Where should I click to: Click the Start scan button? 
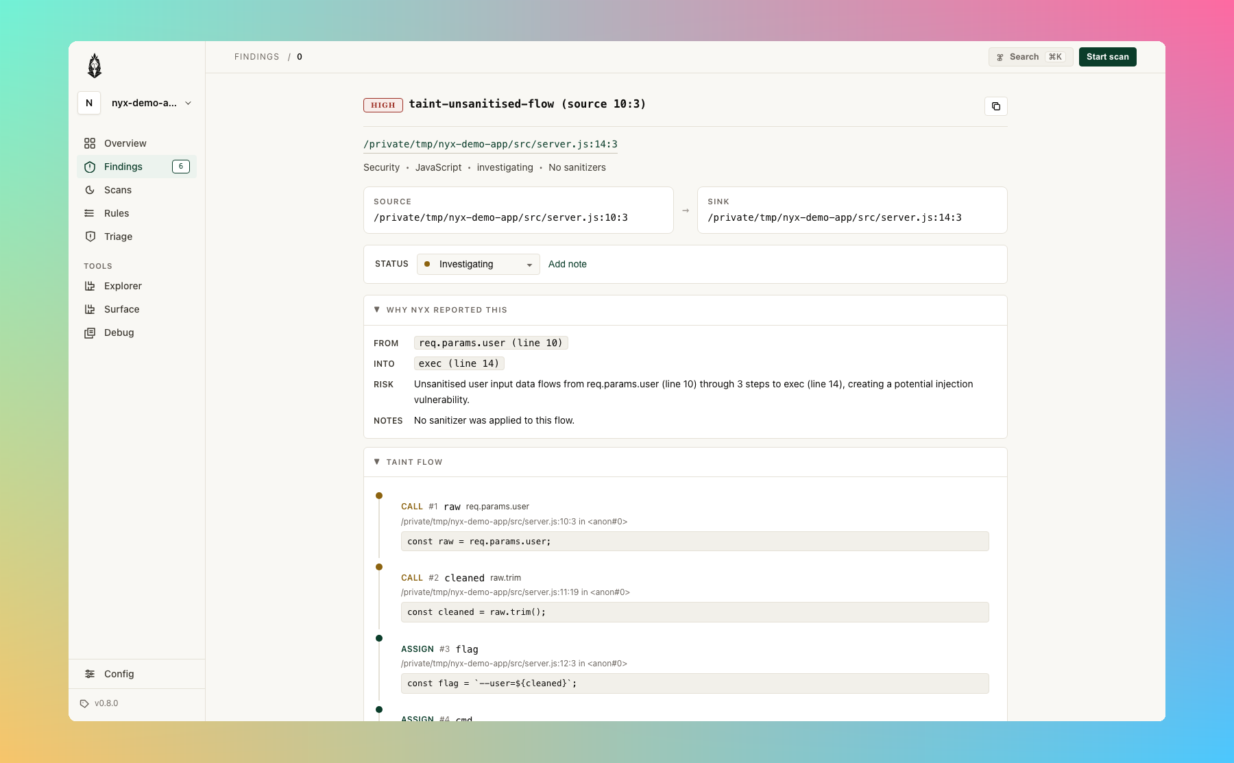pos(1107,57)
